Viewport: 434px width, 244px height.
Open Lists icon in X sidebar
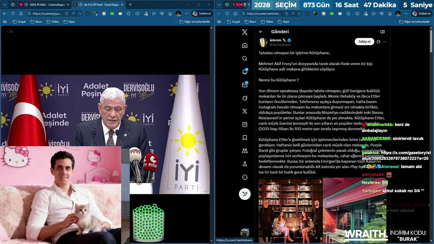pos(245,124)
